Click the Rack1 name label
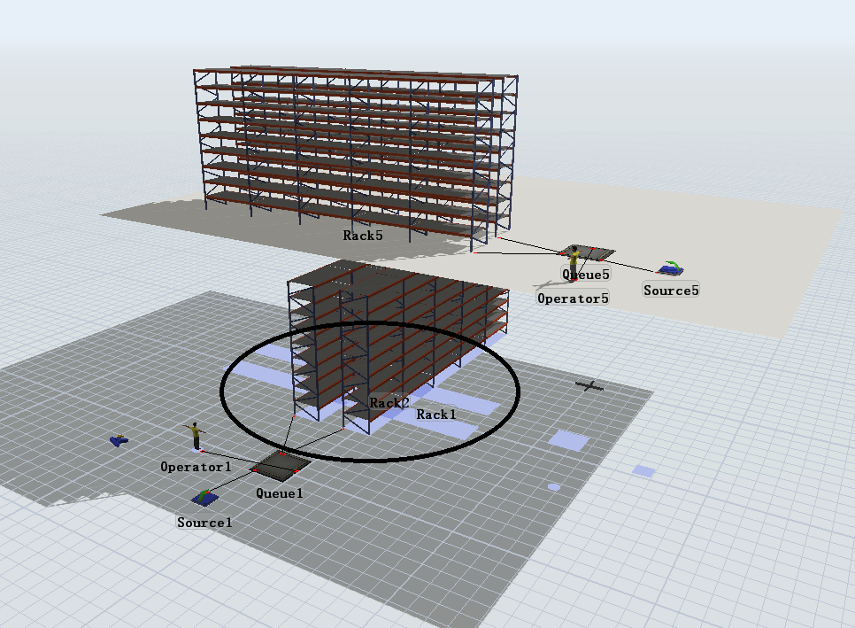This screenshot has width=855, height=628. click(x=436, y=415)
